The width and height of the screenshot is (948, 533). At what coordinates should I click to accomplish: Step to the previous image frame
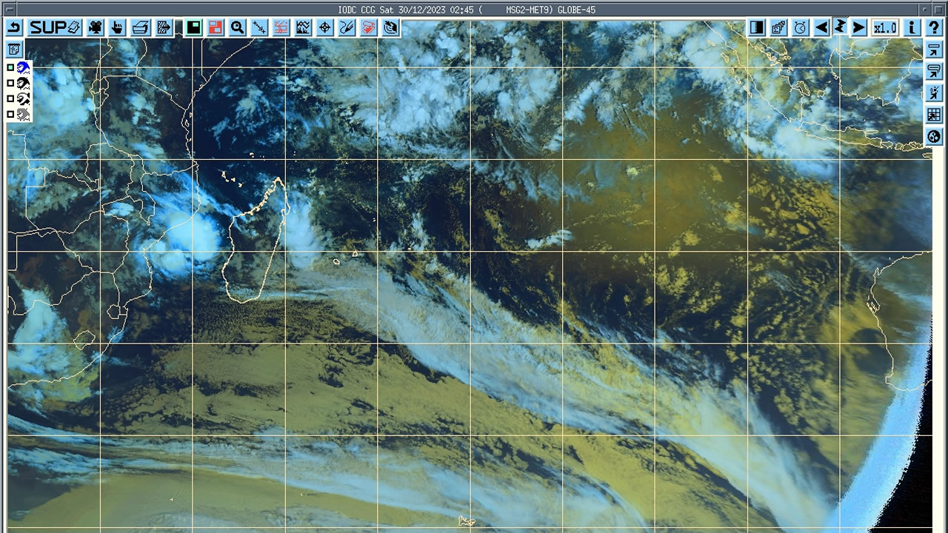(821, 28)
